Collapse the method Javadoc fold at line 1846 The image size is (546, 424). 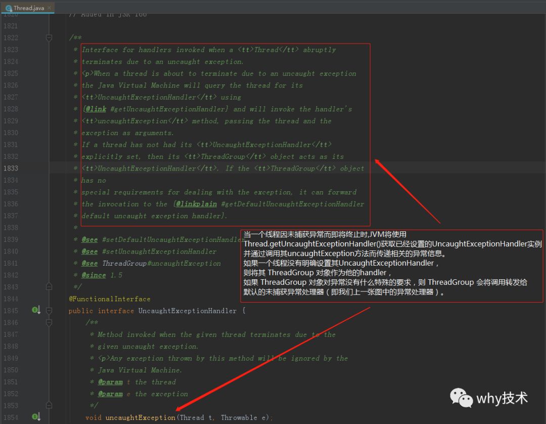click(49, 322)
